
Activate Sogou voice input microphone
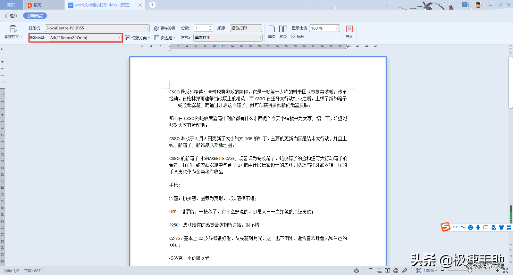478,227
